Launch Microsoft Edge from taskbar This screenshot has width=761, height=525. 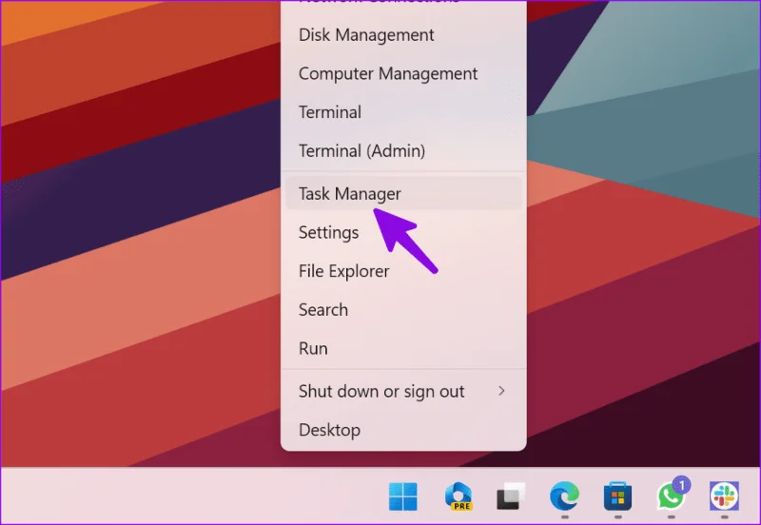(x=564, y=496)
